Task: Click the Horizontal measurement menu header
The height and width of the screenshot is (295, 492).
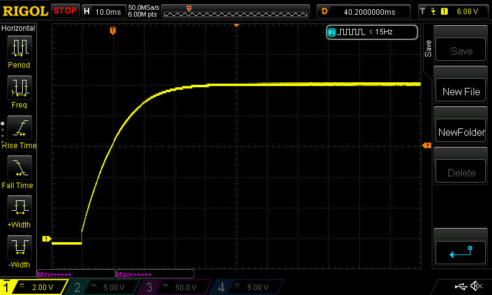Action: 18,28
